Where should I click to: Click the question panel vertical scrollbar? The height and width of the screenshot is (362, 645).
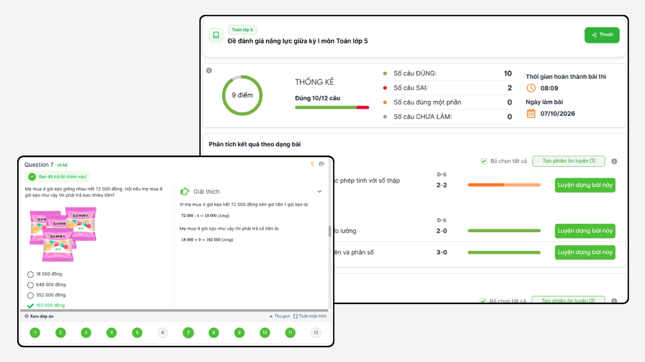[329, 232]
